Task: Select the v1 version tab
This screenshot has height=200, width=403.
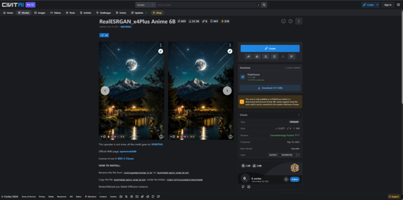Action: 104,35
